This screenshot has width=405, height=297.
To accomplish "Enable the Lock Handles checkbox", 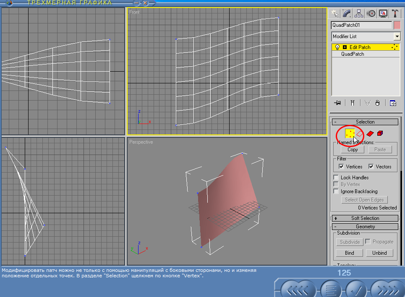I will (x=336, y=177).
